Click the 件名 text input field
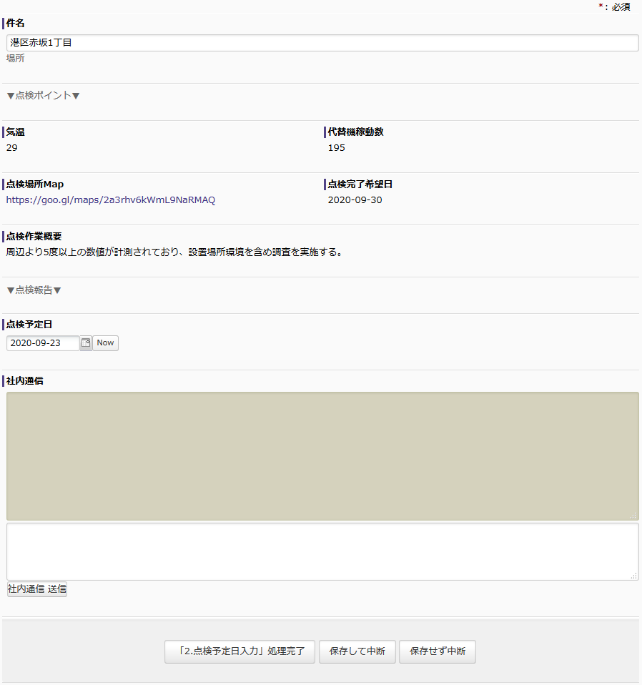The height and width of the screenshot is (685, 642). pos(322,43)
